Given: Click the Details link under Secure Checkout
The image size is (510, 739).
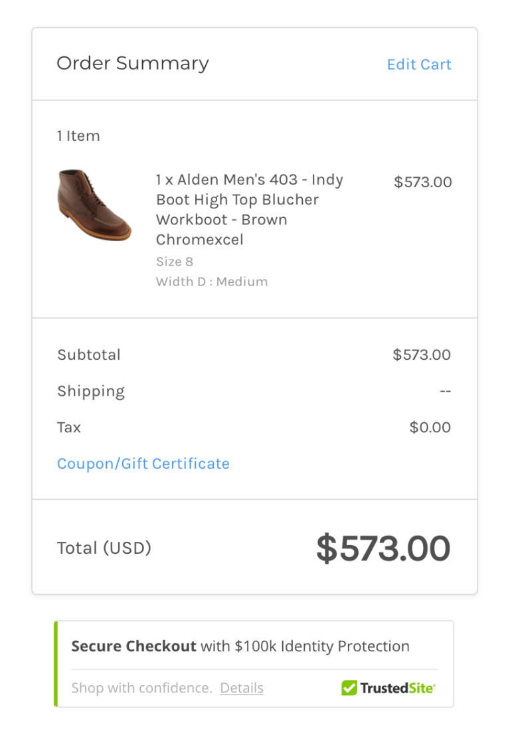Looking at the screenshot, I should (x=242, y=688).
